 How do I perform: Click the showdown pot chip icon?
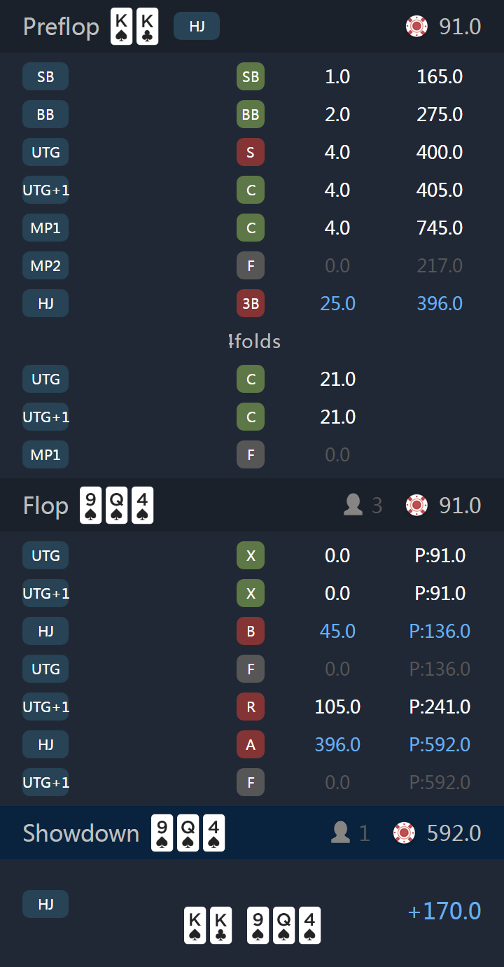[x=405, y=833]
